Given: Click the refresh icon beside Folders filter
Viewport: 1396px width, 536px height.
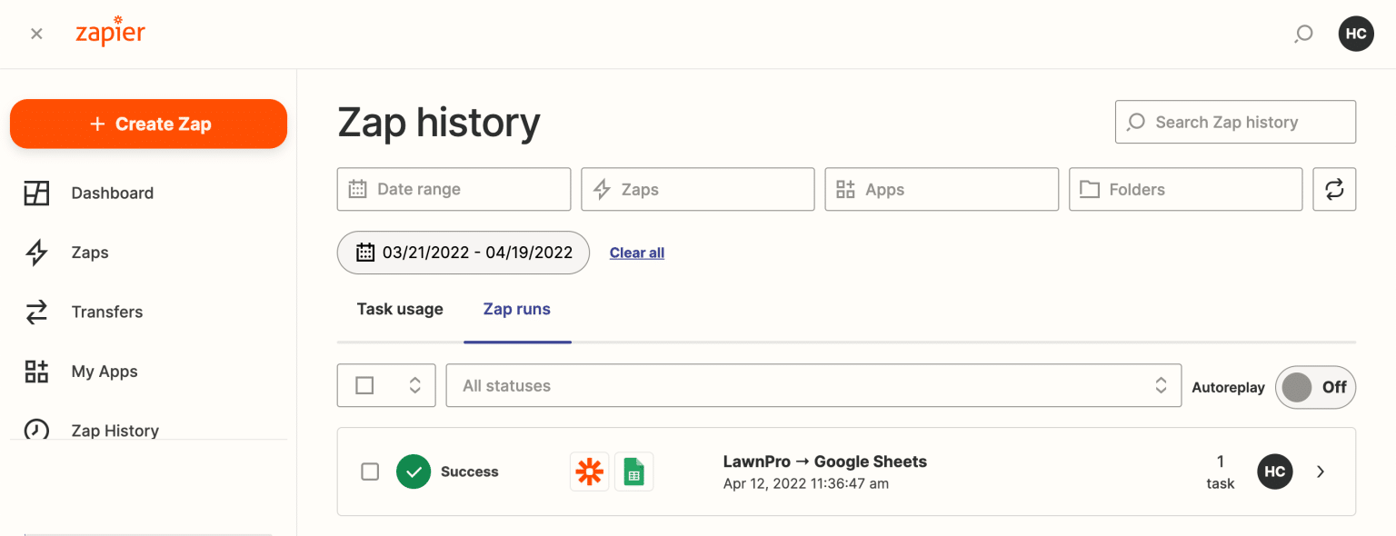Looking at the screenshot, I should point(1333,189).
